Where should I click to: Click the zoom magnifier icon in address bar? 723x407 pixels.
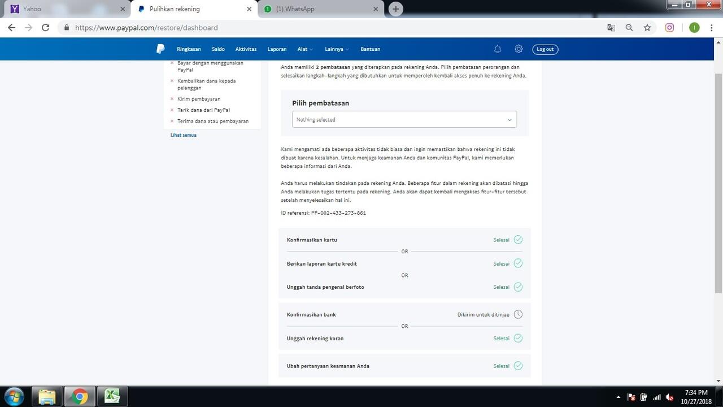[x=629, y=28]
